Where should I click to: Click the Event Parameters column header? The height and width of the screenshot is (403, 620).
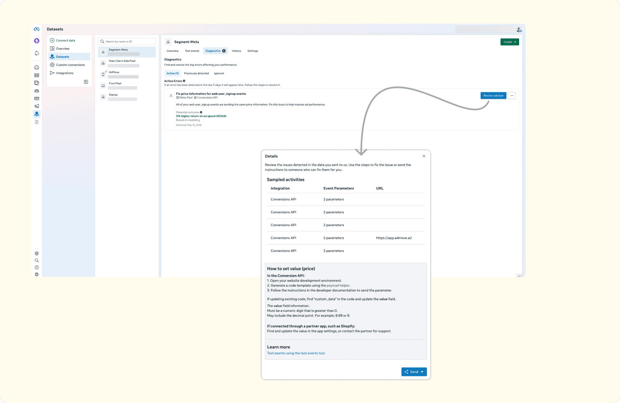click(x=339, y=188)
